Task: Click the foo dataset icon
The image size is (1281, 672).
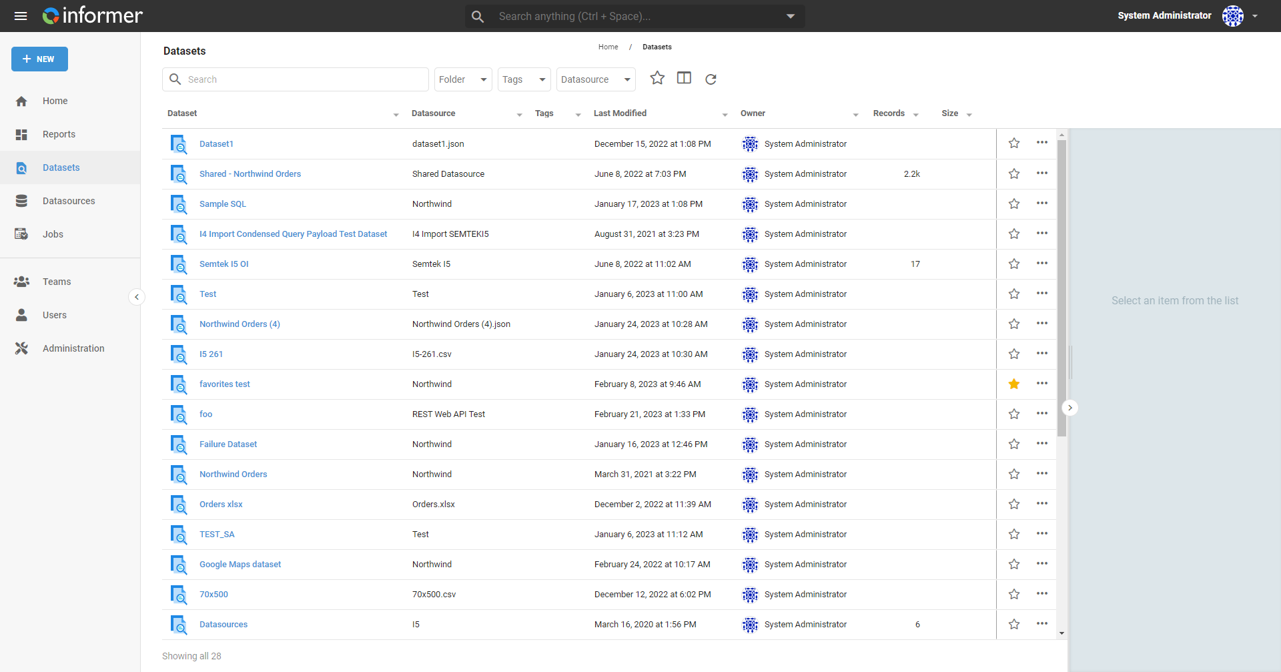Action: click(x=179, y=414)
